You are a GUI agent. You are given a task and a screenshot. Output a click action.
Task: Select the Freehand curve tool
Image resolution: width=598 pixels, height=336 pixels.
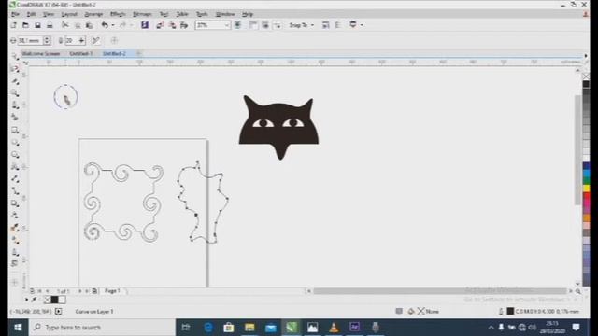coord(15,105)
